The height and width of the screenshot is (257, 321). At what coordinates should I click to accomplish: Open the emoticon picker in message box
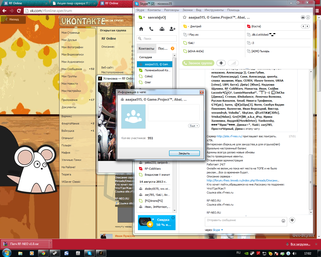click(283, 221)
